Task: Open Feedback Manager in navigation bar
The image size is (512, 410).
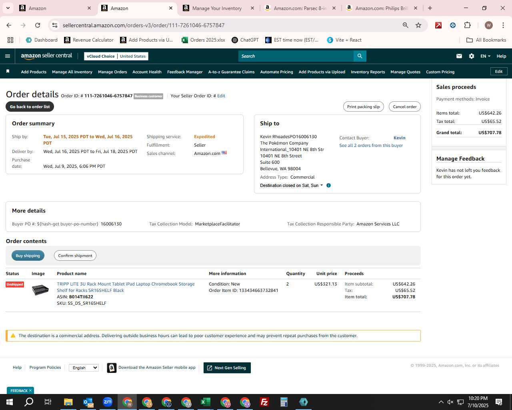Action: pyautogui.click(x=185, y=72)
